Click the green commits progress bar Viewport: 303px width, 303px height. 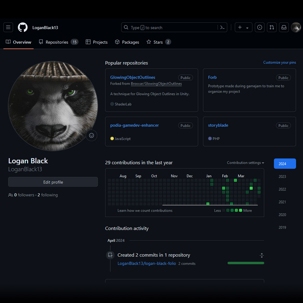pyautogui.click(x=246, y=263)
